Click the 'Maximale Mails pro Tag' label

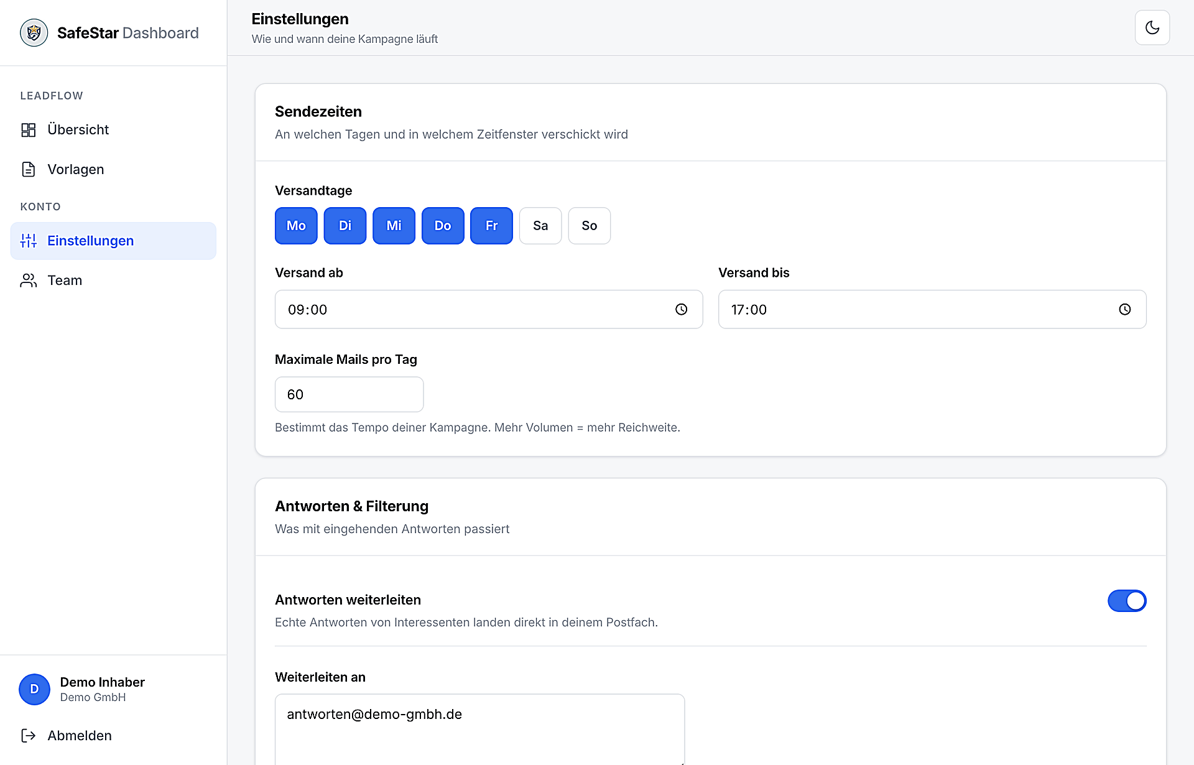tap(346, 359)
